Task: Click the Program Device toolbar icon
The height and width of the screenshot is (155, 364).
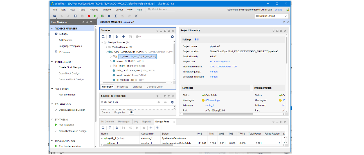Action: [102, 16]
